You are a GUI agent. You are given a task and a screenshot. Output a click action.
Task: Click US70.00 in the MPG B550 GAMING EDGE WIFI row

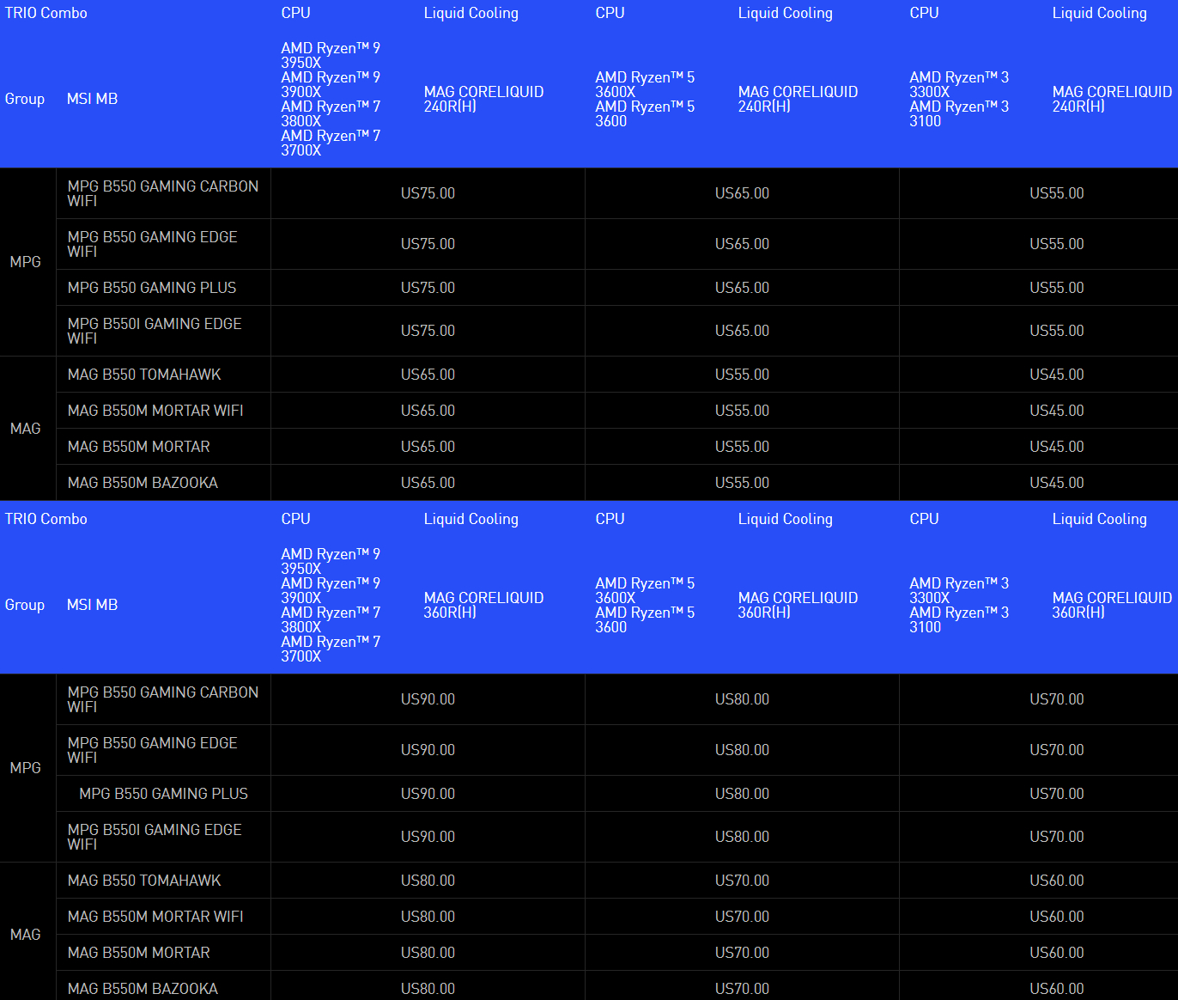pos(1056,750)
